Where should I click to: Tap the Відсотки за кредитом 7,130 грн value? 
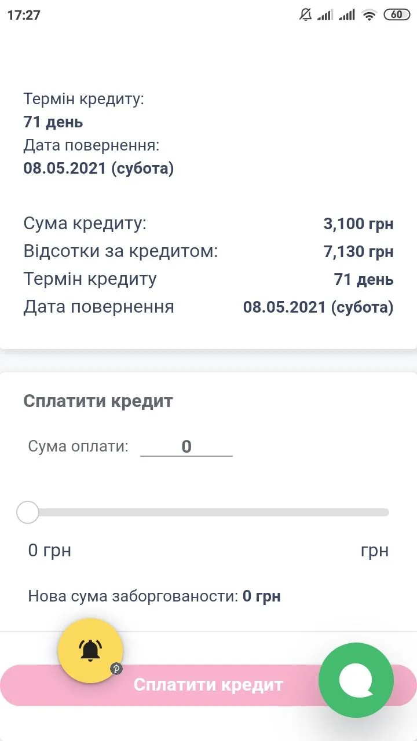(358, 251)
